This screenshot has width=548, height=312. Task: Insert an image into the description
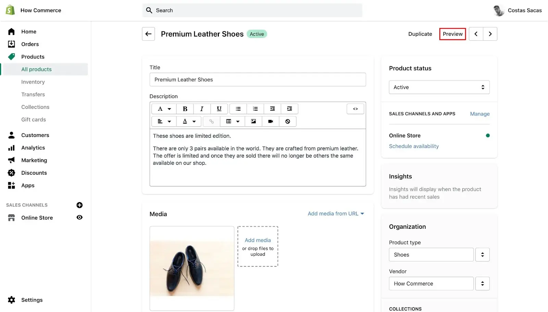pyautogui.click(x=253, y=122)
